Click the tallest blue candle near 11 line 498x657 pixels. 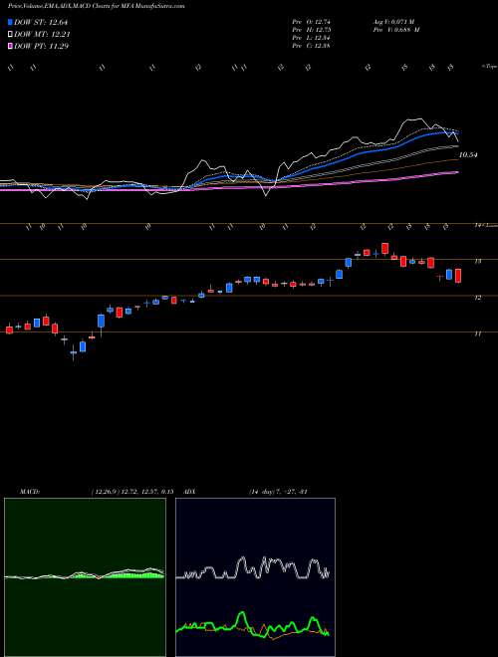(x=101, y=322)
